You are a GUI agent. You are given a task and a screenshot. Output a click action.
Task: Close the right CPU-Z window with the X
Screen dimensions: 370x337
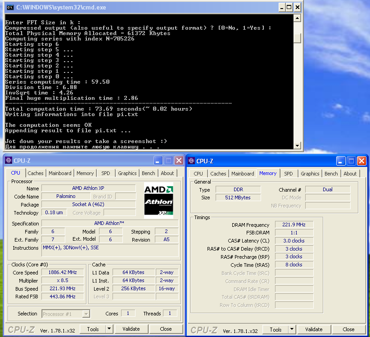click(x=361, y=161)
